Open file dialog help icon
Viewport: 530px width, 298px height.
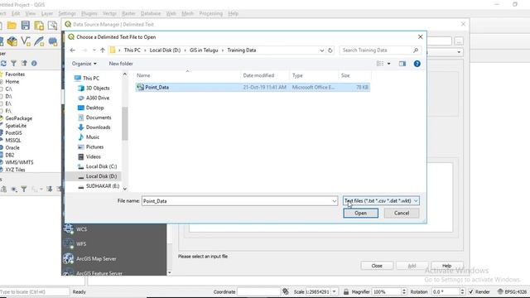pyautogui.click(x=417, y=64)
